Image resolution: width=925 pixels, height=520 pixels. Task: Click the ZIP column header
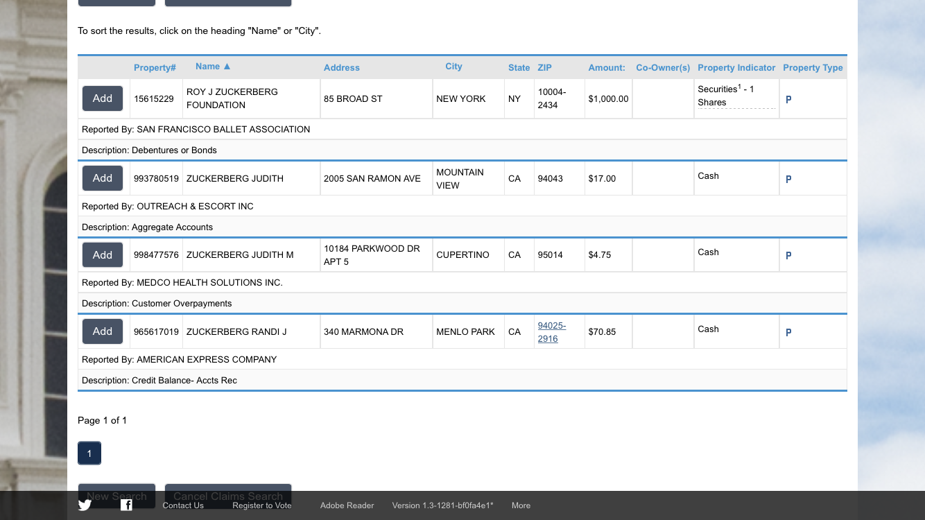544,67
